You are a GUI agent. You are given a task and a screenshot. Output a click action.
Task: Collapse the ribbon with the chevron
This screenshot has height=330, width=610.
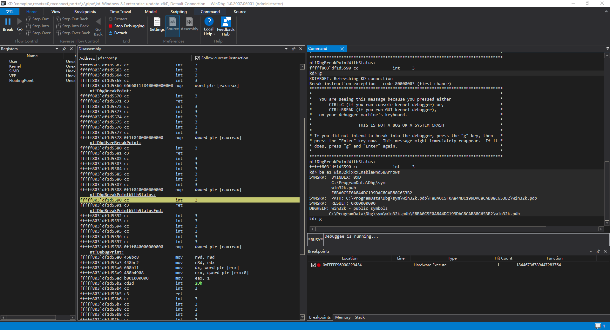606,11
